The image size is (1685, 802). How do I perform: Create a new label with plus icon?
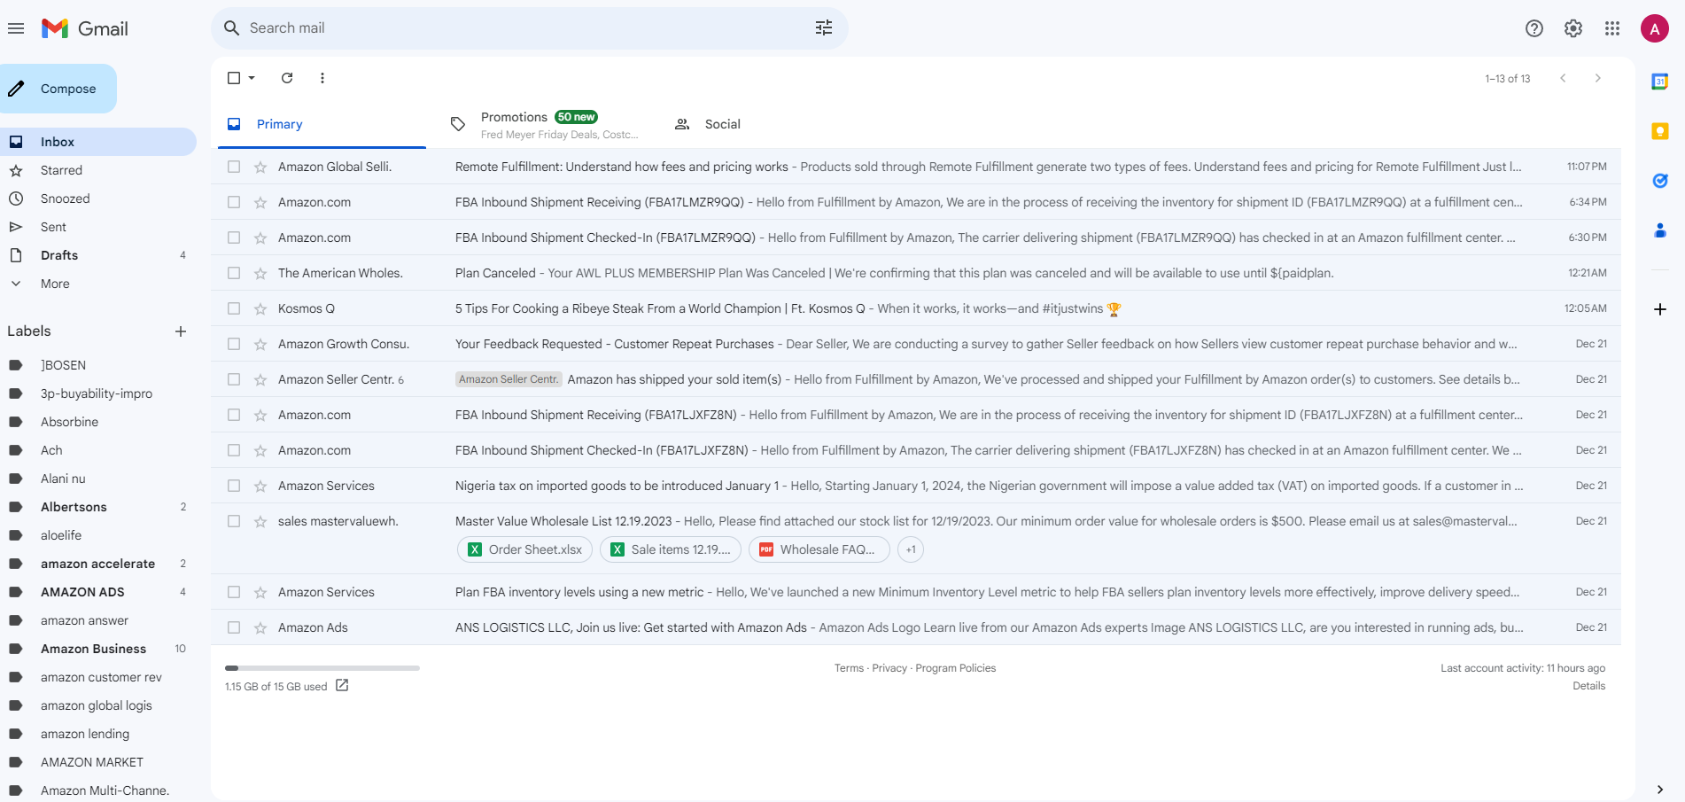coord(181,331)
